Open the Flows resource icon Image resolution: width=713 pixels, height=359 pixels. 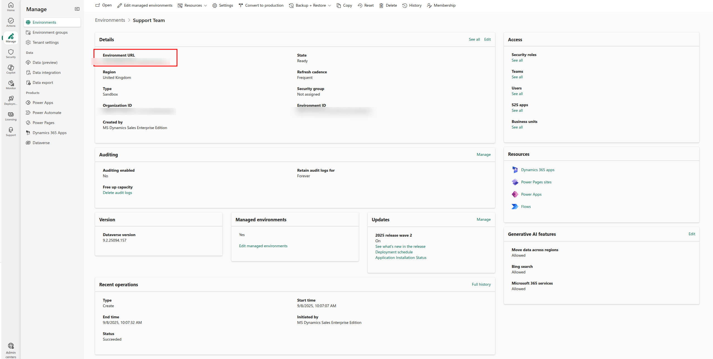[x=515, y=207]
